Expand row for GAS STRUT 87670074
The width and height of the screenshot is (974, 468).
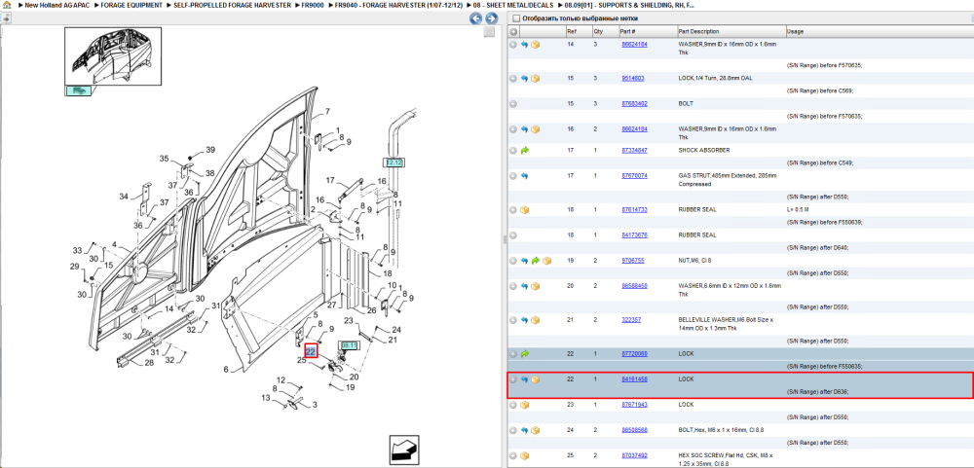click(513, 176)
